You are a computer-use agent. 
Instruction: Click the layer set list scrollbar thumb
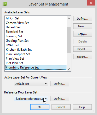click(x=69, y=40)
